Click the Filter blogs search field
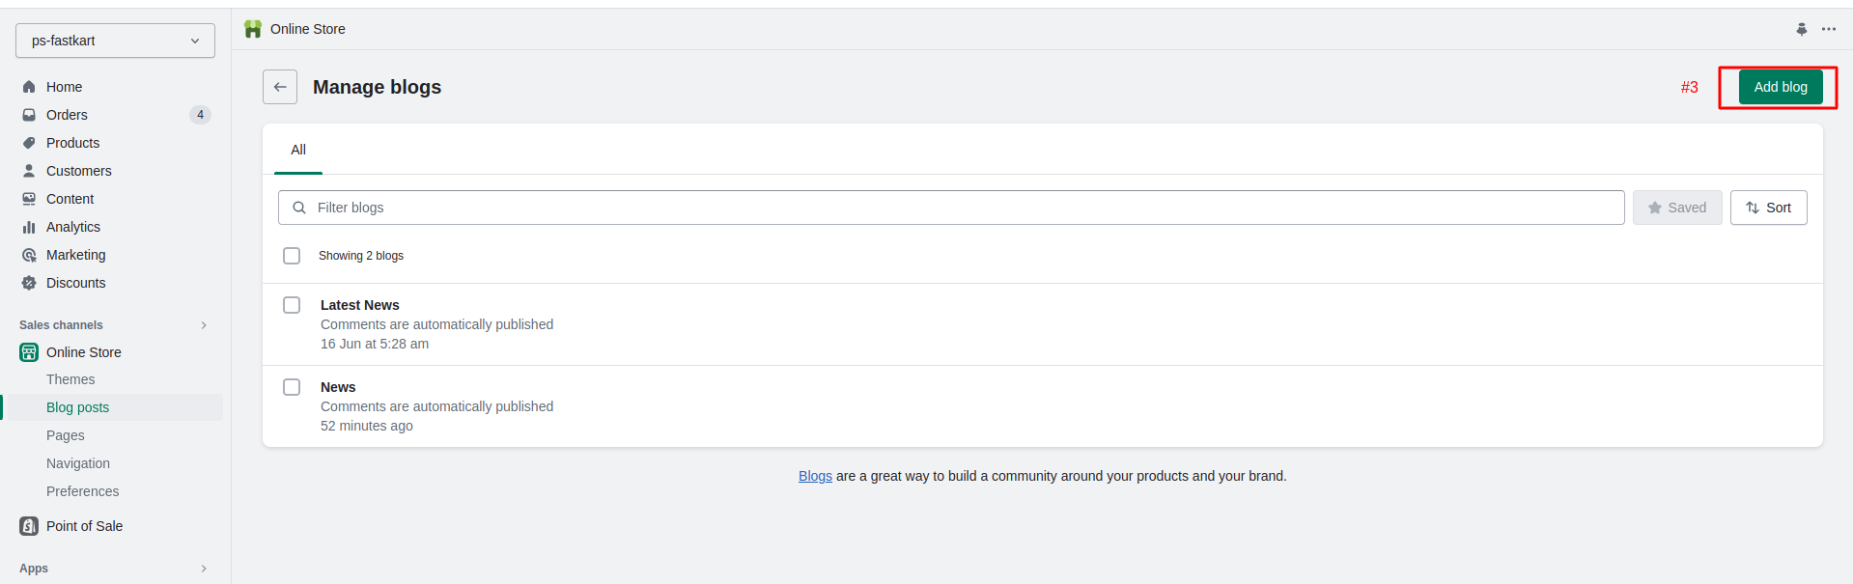1853x584 pixels. point(951,208)
